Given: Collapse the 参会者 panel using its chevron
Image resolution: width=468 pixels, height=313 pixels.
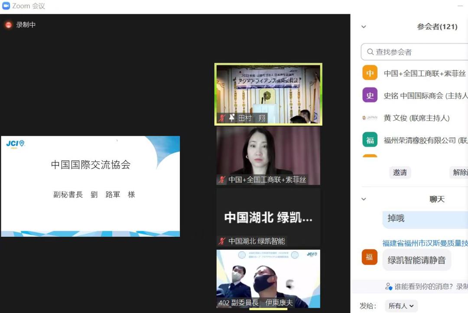Looking at the screenshot, I should pos(364,26).
